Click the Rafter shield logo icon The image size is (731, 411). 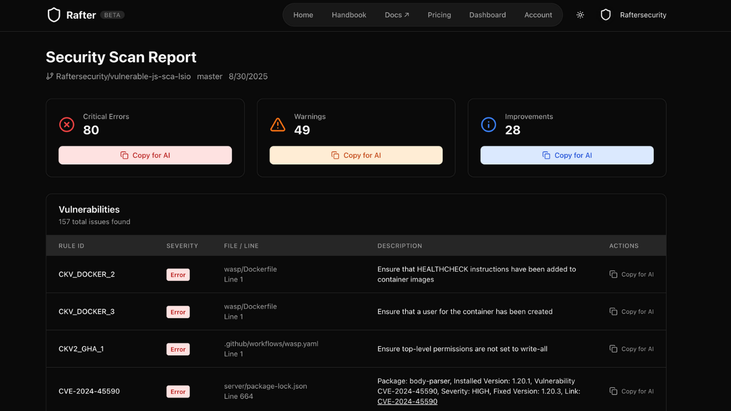[54, 15]
